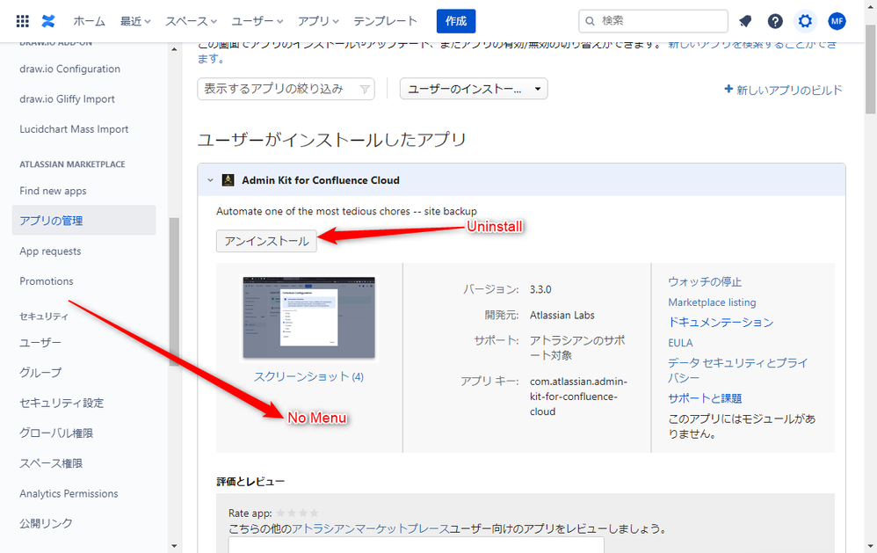The width and height of the screenshot is (877, 553).
Task: Click the ウォッチの停止 link
Action: pos(705,281)
